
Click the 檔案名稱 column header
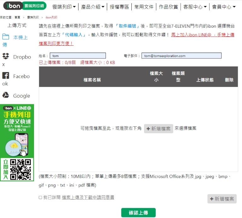[x=92, y=80]
